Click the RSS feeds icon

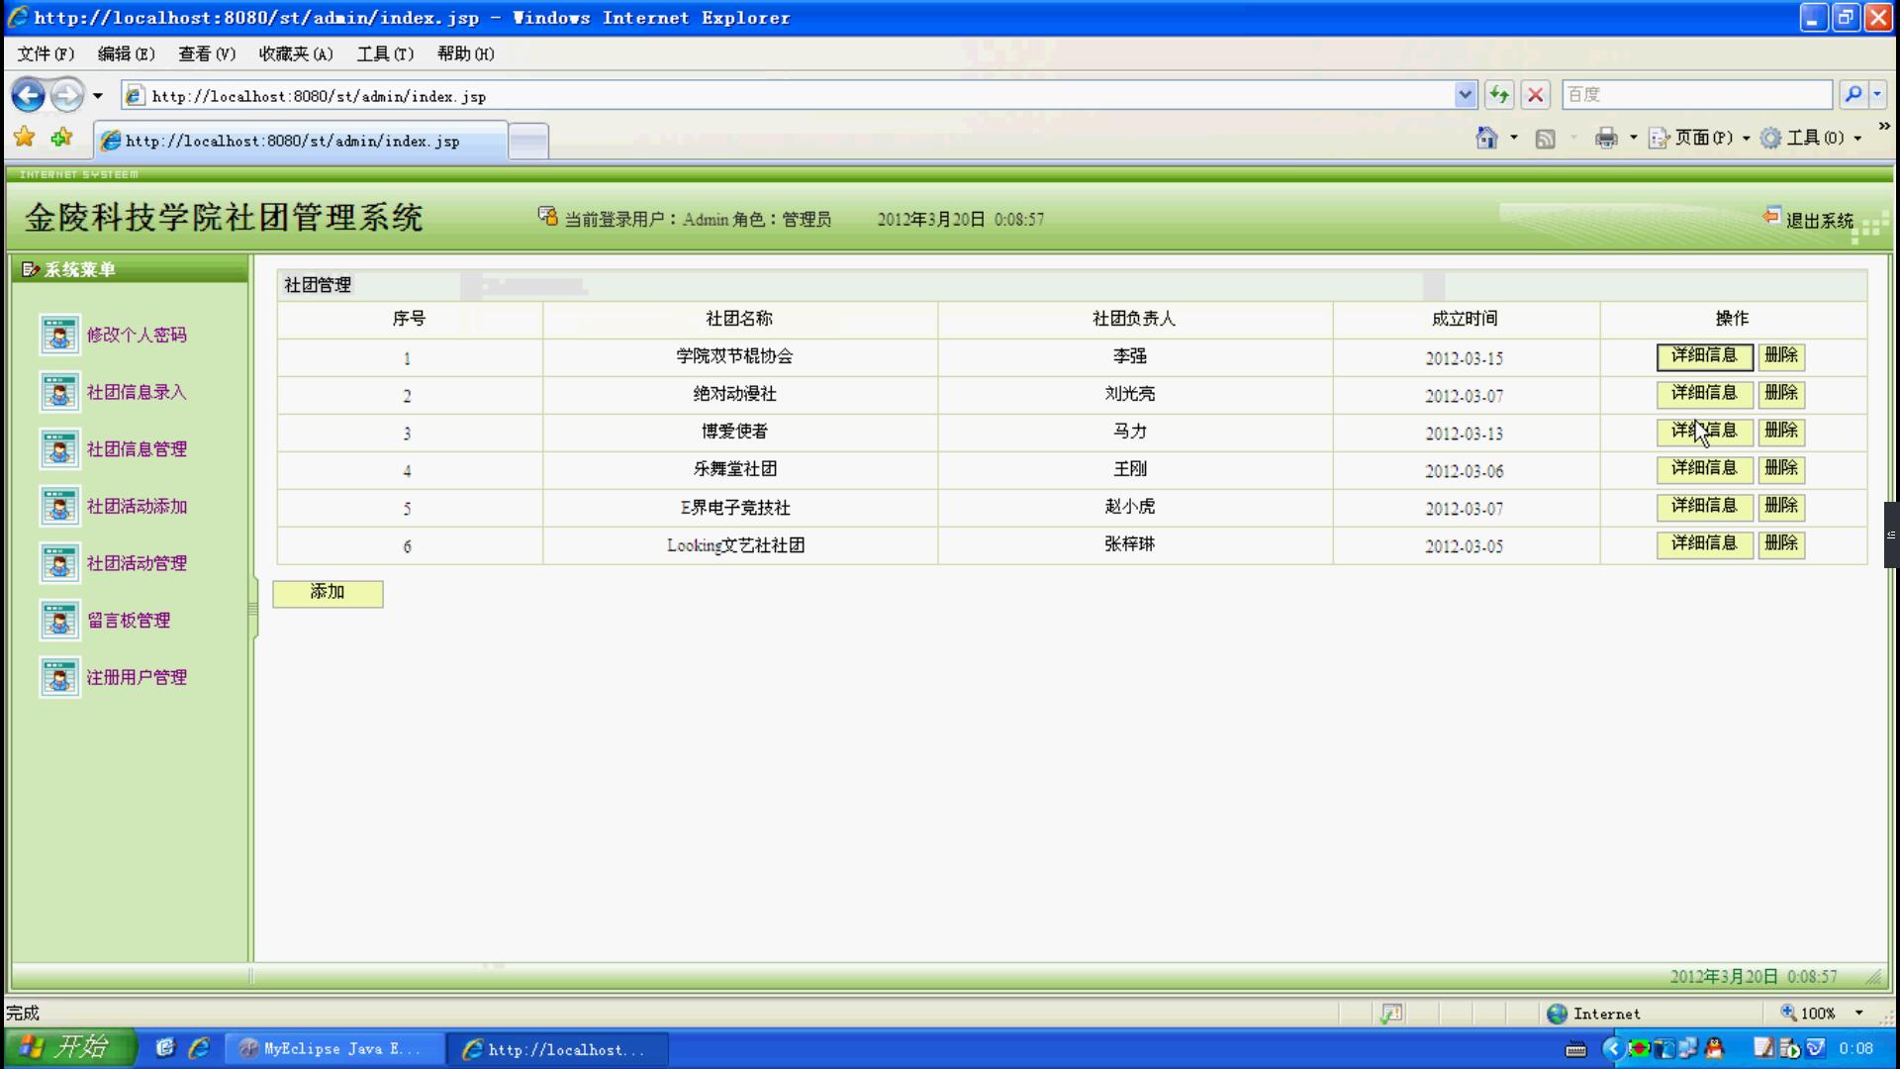coord(1545,139)
